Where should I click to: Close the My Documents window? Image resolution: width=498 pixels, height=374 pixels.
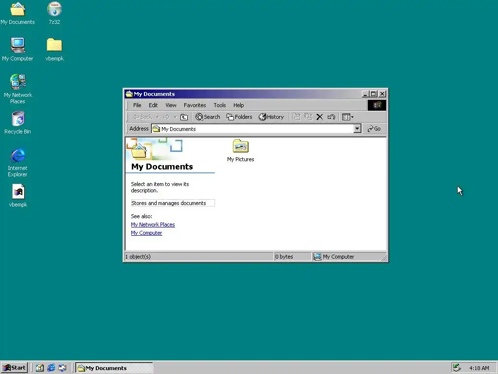tap(382, 94)
